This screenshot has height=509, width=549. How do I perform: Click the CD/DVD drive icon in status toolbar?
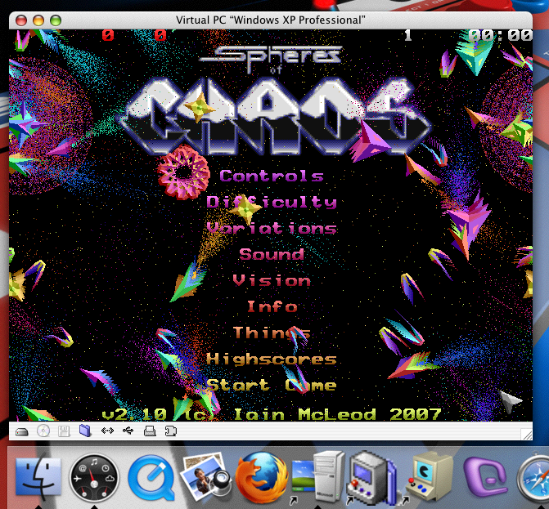(43, 431)
